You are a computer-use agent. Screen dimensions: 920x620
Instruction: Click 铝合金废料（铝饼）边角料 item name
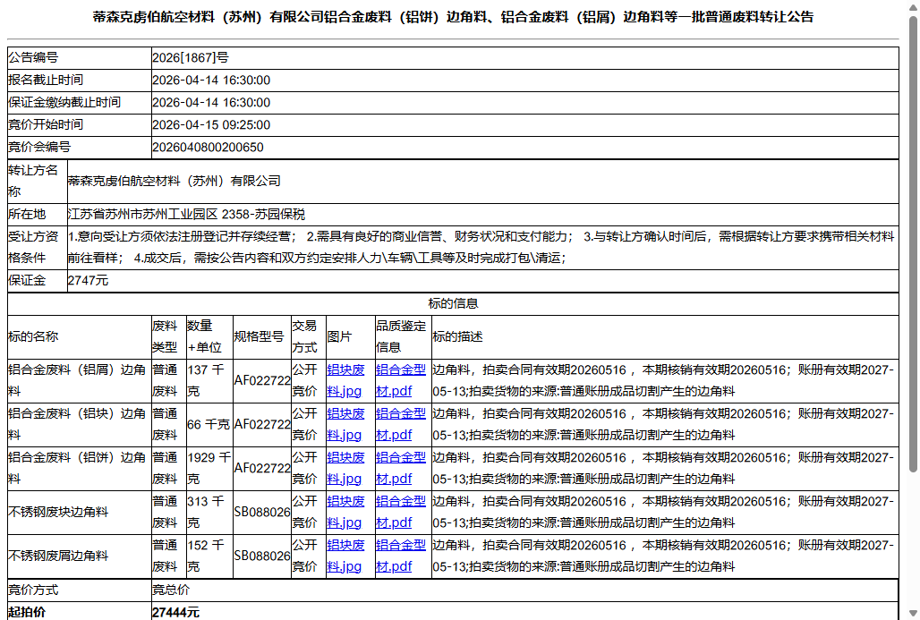pos(77,468)
